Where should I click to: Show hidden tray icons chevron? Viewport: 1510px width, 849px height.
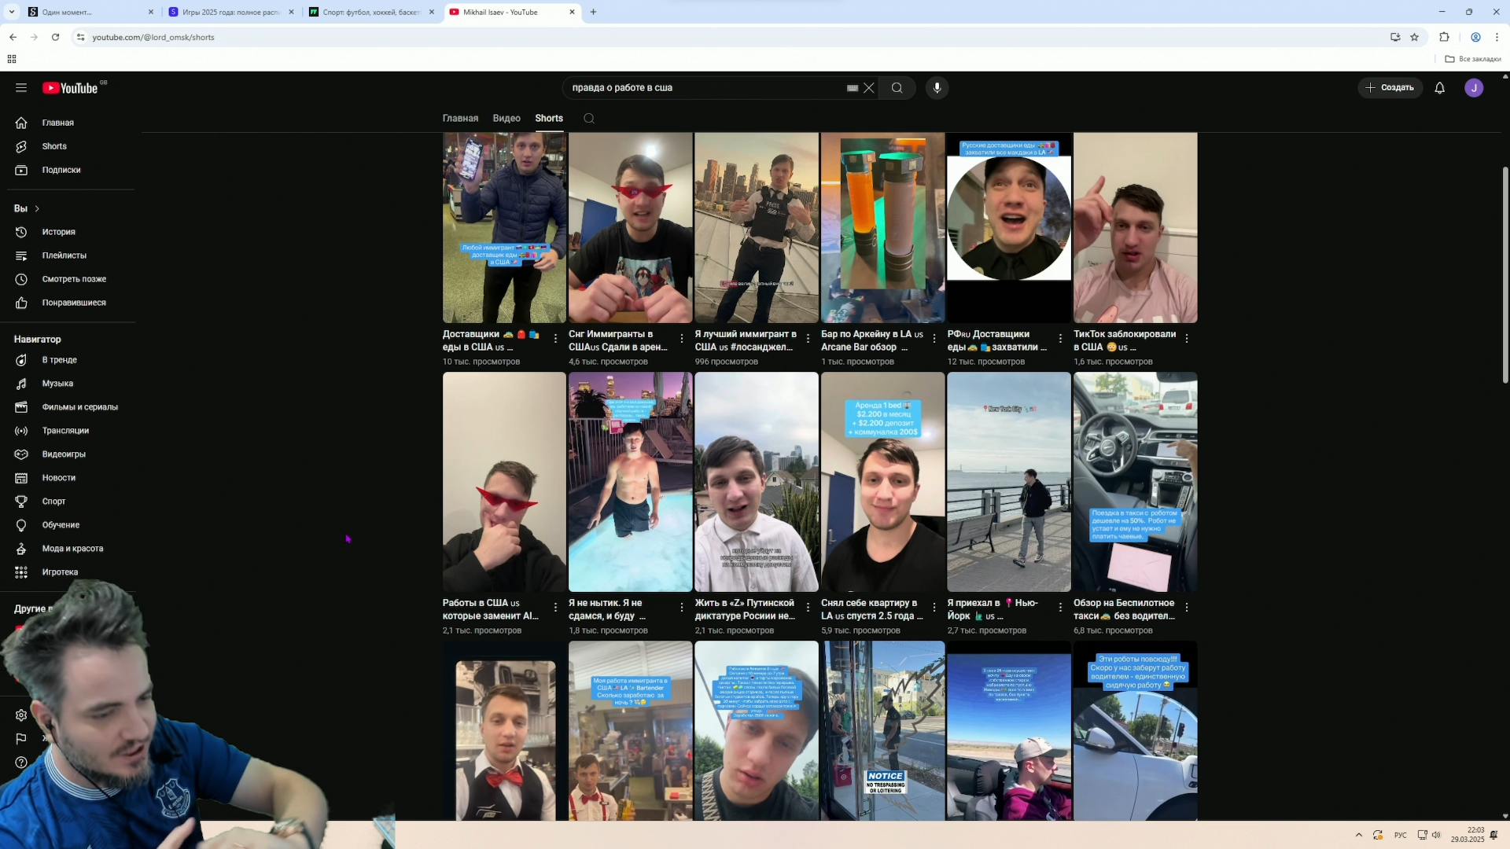(x=1358, y=835)
